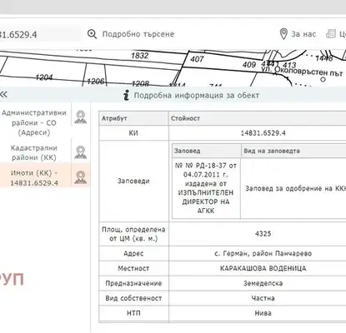Image resolution: width=346 pixels, height=333 pixels.
Task: Click the area value 4325
Action: tap(263, 234)
